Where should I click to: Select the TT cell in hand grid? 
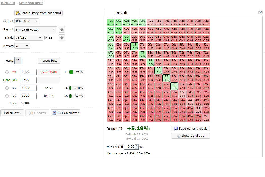(x=142, y=54)
